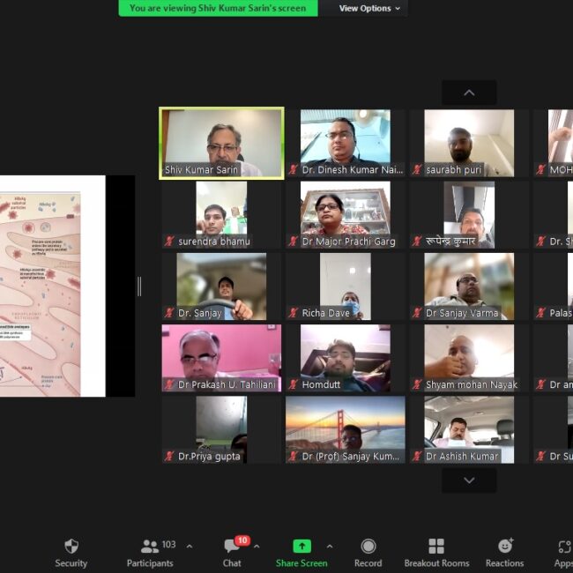Viewport: 573px width, 573px height.
Task: Toggle muted mic on saurabh puri's tile
Action: [x=417, y=169]
